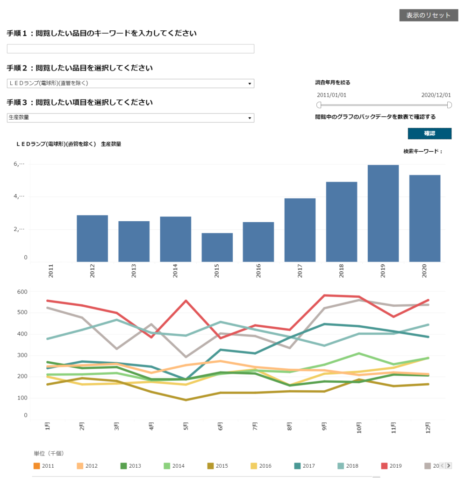Open the 生産数量 item dropdown
This screenshot has height=478, width=465.
coord(130,118)
